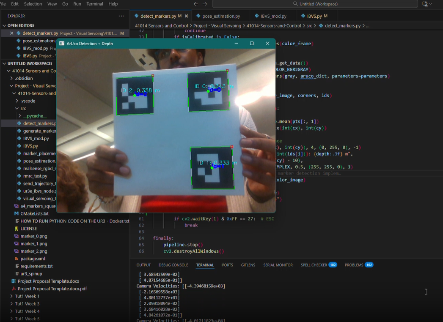This screenshot has width=443, height=322.
Task: Open the Go menu
Action: coord(65,4)
